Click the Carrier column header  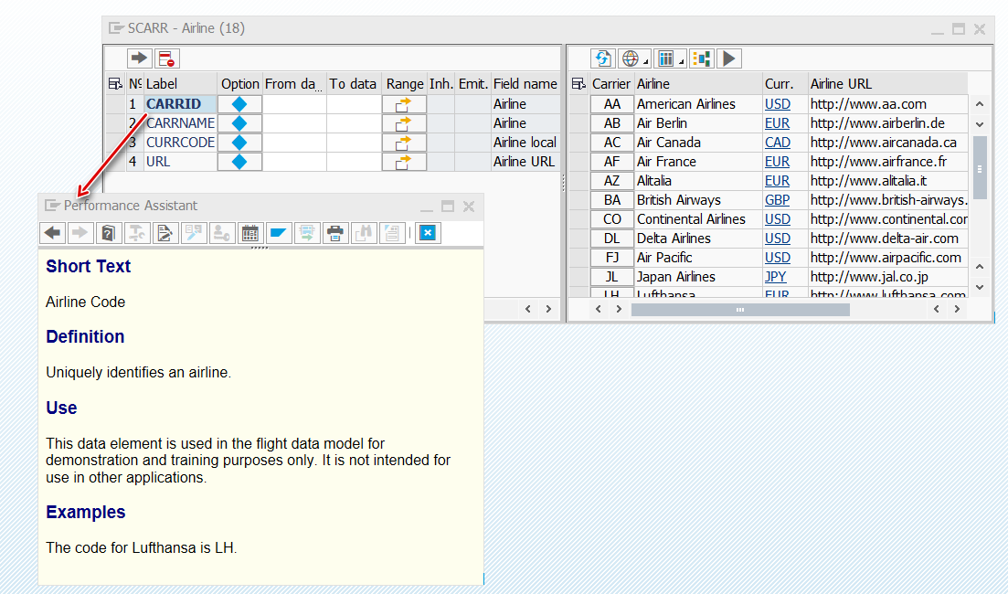coord(611,83)
